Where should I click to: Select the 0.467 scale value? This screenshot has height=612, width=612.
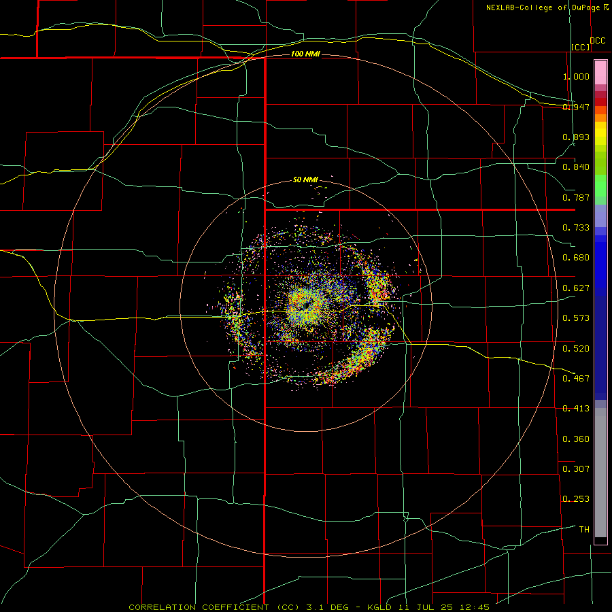576,379
